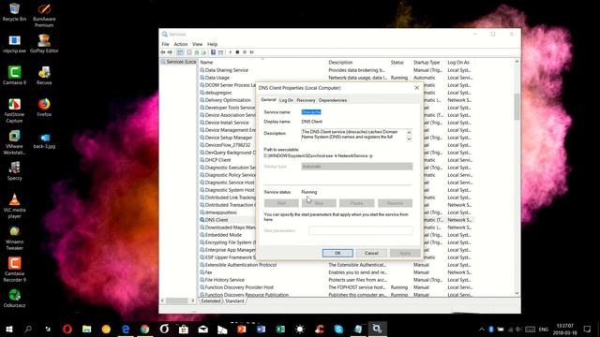Select the VMware Workstation desktop icon

pyautogui.click(x=15, y=142)
